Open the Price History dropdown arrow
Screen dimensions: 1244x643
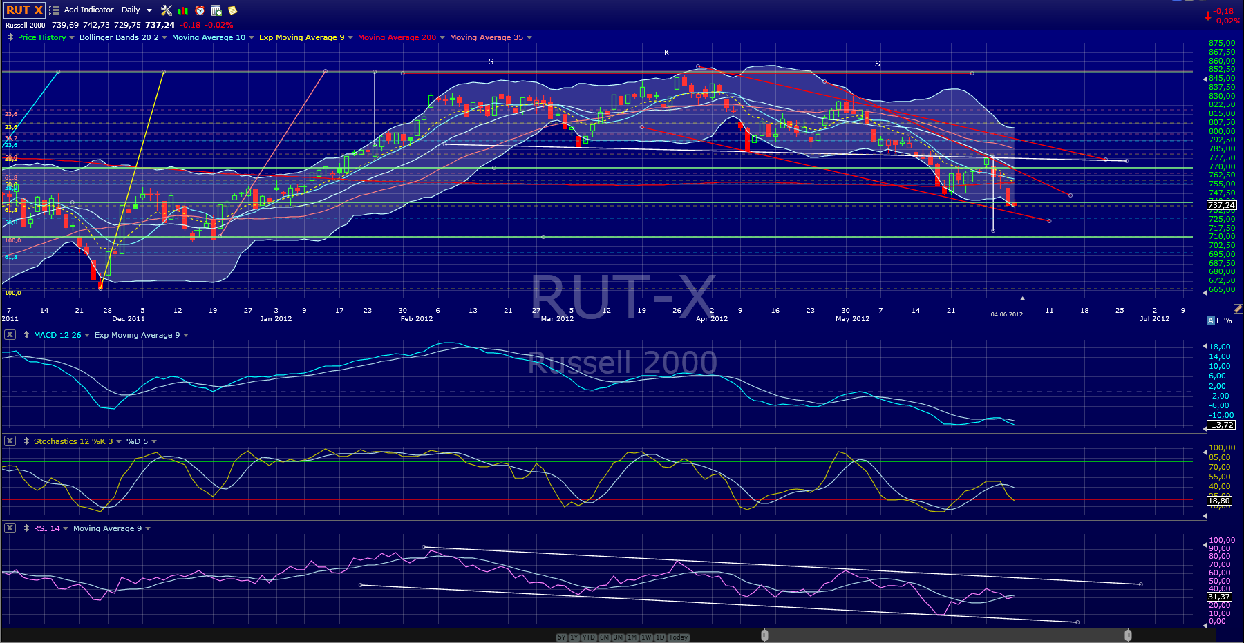(72, 38)
